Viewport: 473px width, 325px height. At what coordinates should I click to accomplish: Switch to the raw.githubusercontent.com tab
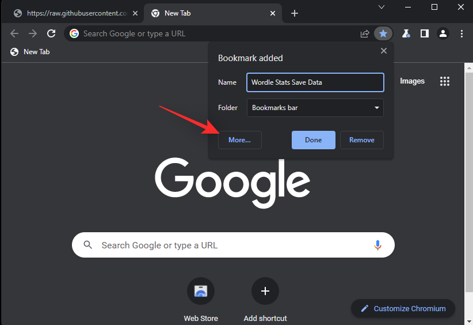coord(73,13)
